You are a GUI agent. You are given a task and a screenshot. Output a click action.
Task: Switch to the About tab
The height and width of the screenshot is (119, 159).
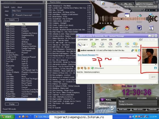click(x=20, y=7)
